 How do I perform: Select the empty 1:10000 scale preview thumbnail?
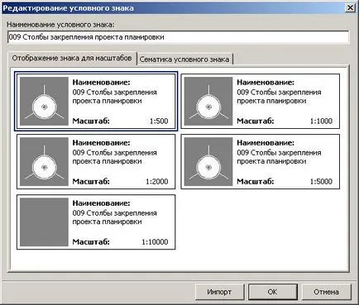coord(44,222)
